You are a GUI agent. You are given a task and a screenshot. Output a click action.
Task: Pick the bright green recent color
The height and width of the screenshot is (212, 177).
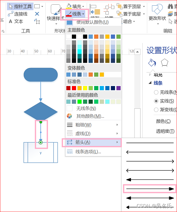coord(80,102)
